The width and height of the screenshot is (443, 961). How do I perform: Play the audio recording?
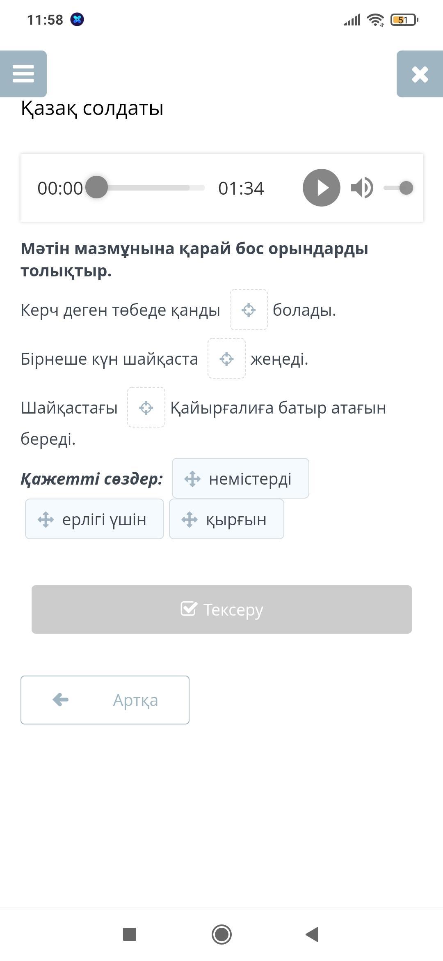[322, 188]
